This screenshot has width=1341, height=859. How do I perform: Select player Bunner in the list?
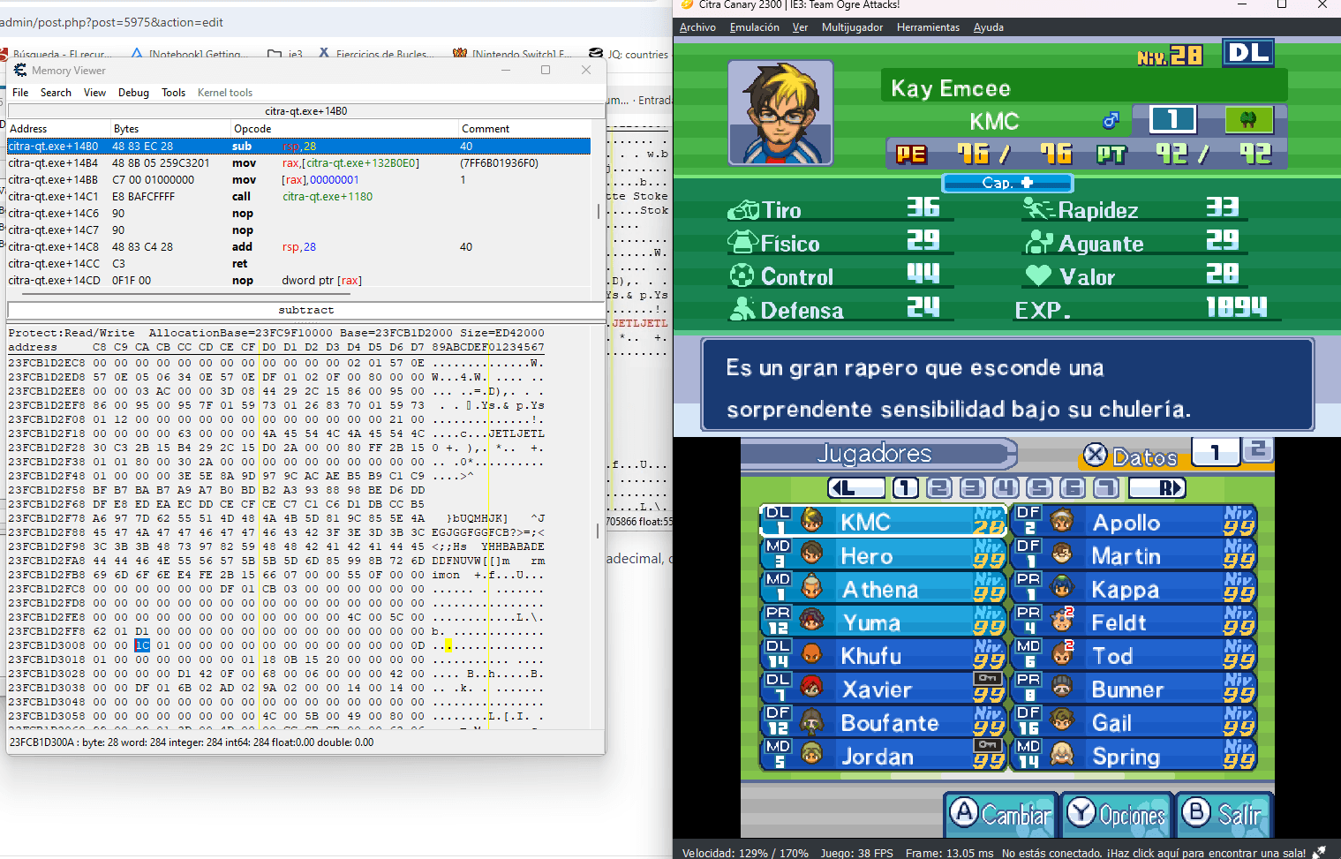click(x=1134, y=689)
